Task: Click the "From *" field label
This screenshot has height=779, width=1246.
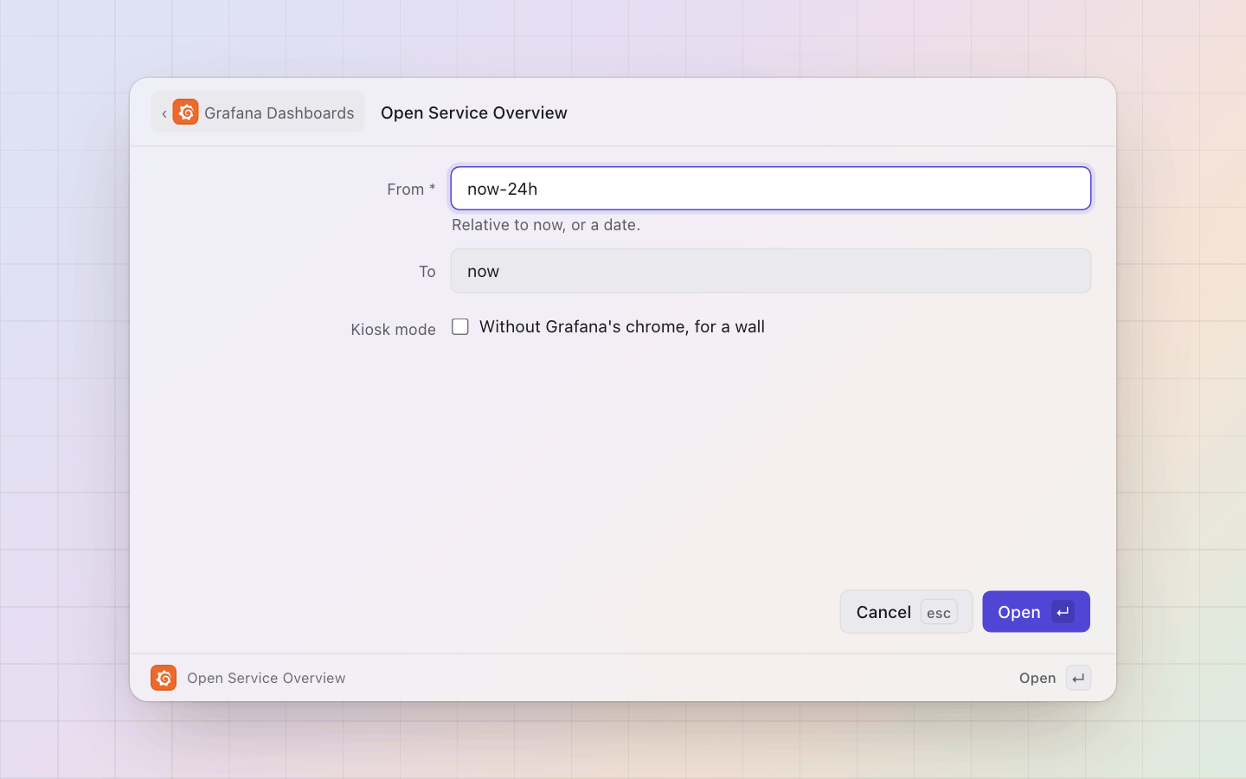Action: 411,190
